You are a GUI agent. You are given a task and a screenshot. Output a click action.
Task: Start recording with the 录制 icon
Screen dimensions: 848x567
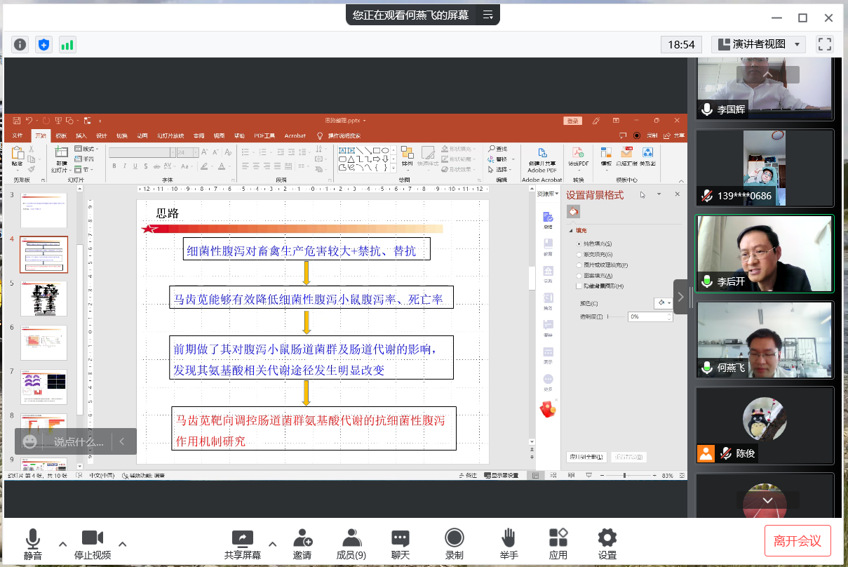pyautogui.click(x=454, y=543)
